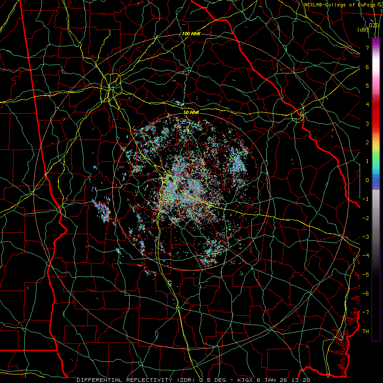Click the "5" tick label on color scale
Image resolution: width=383 pixels, height=383 pixels.
tap(367, 86)
